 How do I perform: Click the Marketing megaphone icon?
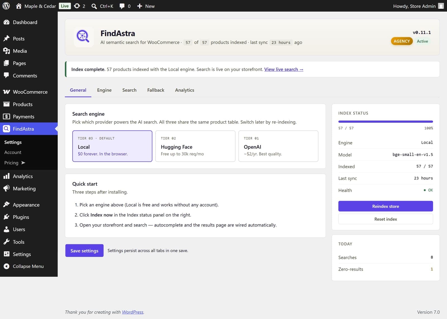6,188
